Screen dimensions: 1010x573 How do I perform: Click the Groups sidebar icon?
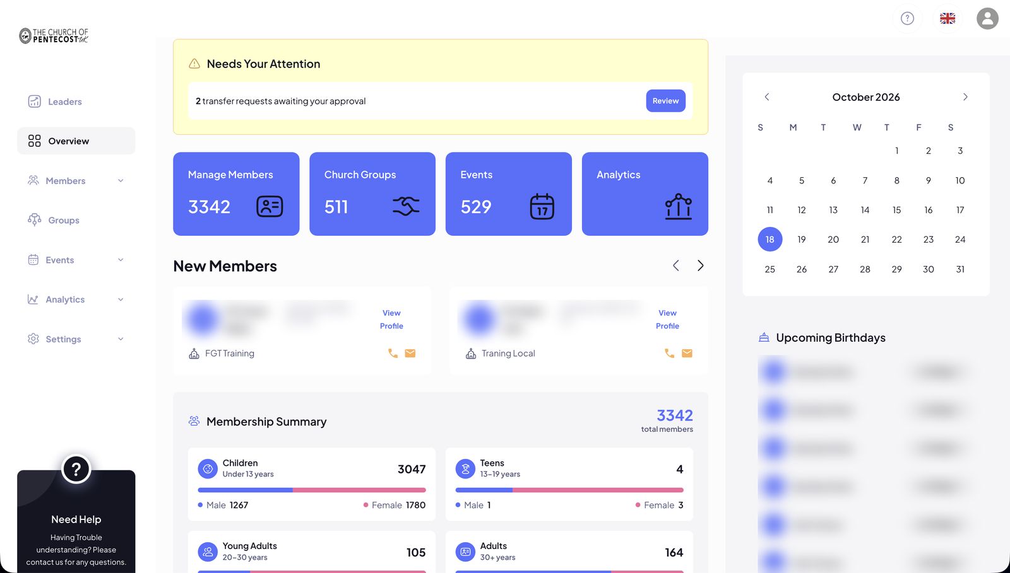(34, 220)
